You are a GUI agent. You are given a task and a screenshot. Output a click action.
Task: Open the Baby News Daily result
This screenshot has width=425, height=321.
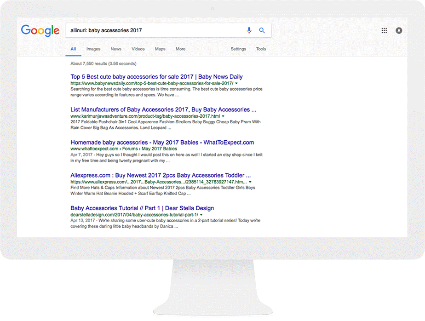(156, 77)
